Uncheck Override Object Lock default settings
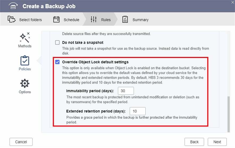Image resolution: width=235 pixels, height=148 pixels. coord(57,62)
